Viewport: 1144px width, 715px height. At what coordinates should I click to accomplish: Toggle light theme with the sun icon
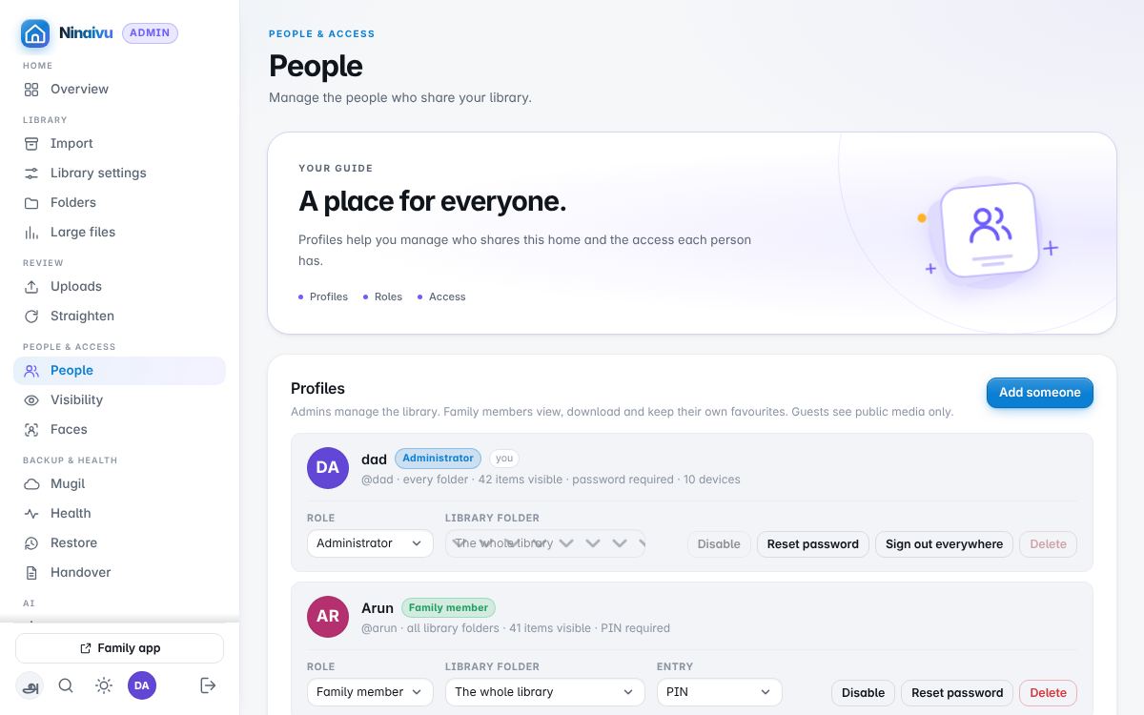pos(104,684)
